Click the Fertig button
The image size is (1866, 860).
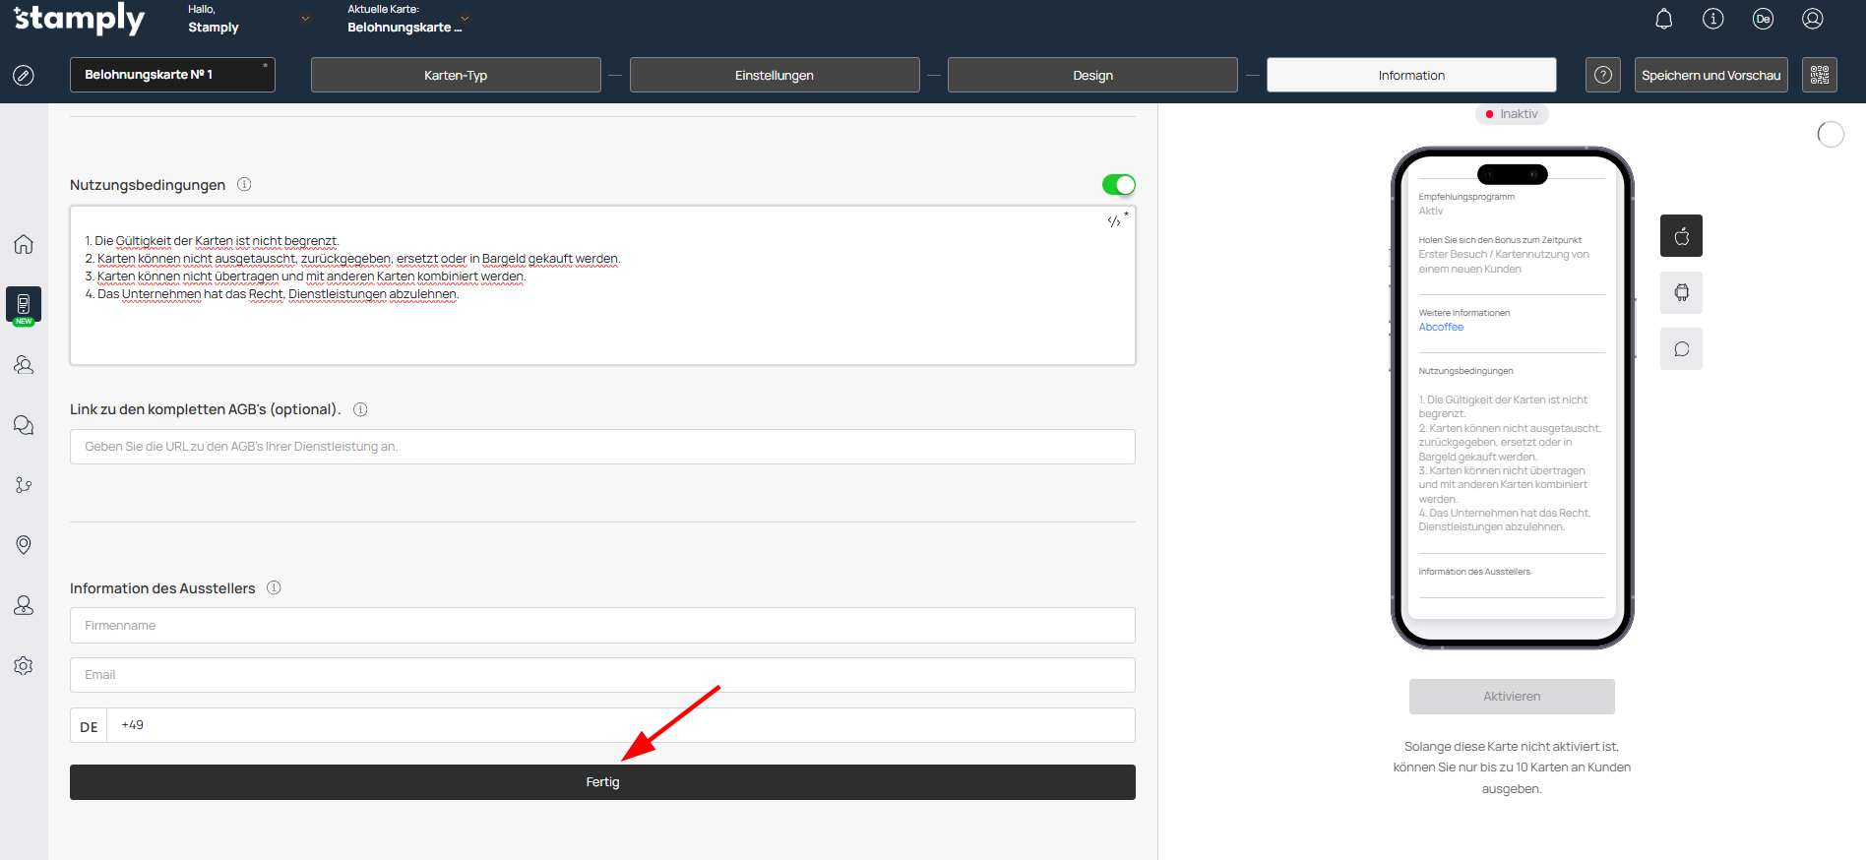tap(602, 782)
